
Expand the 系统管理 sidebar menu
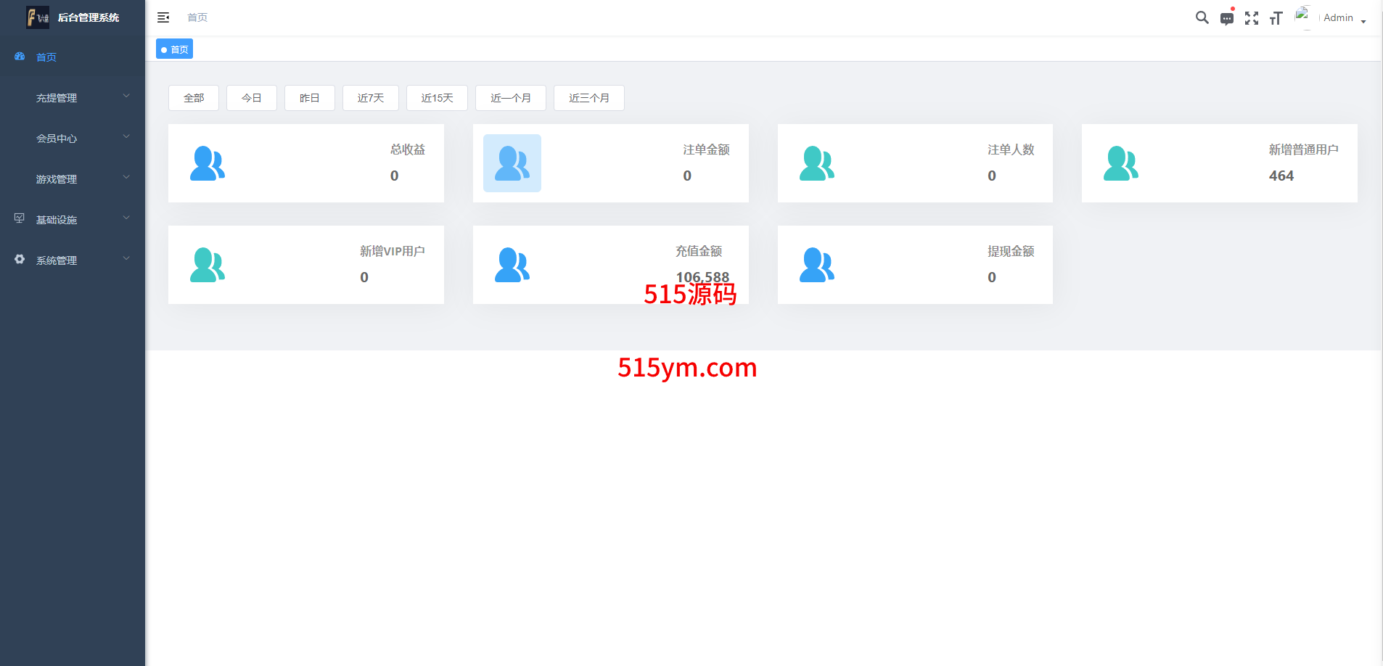pos(73,260)
